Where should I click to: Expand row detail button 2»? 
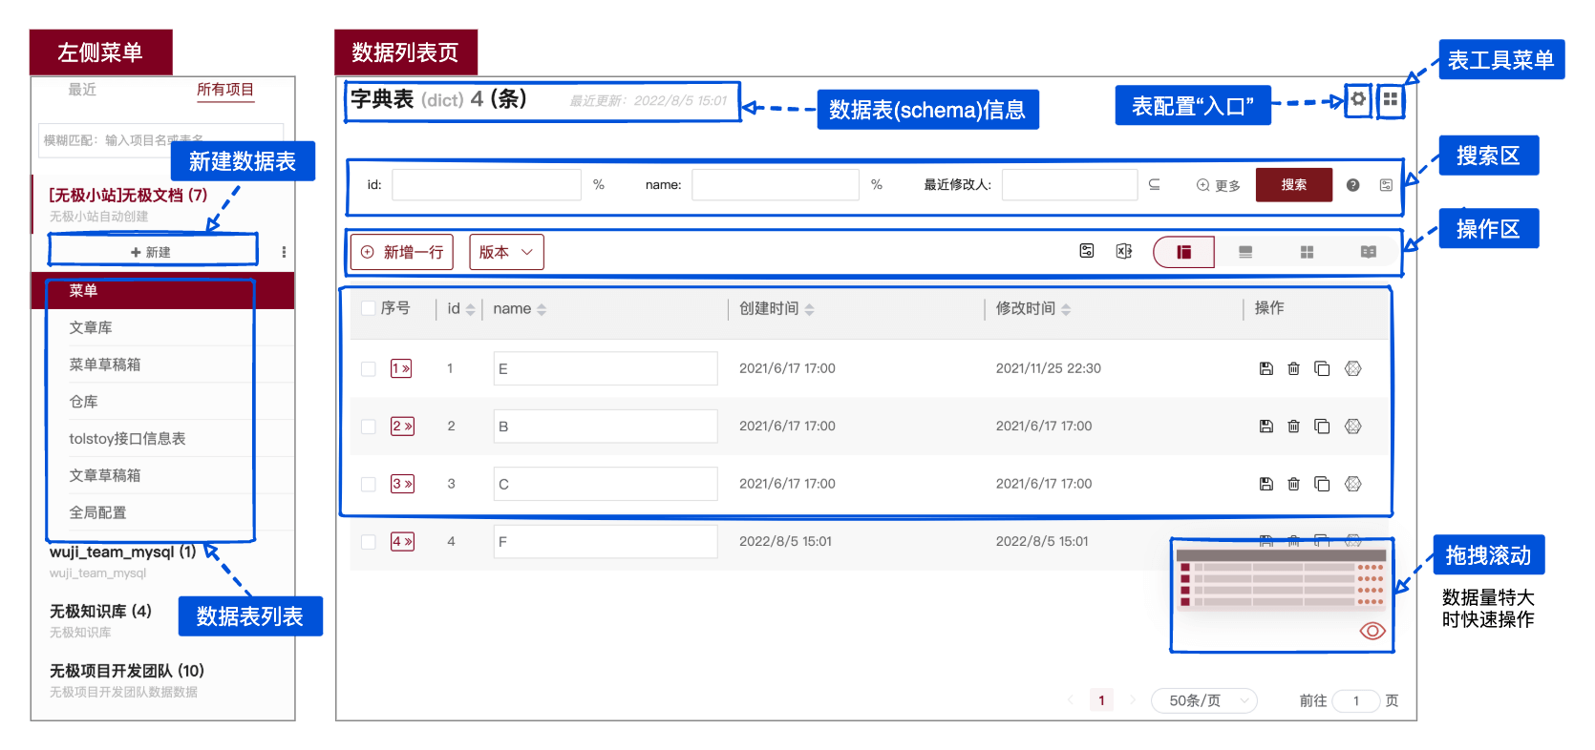[402, 427]
